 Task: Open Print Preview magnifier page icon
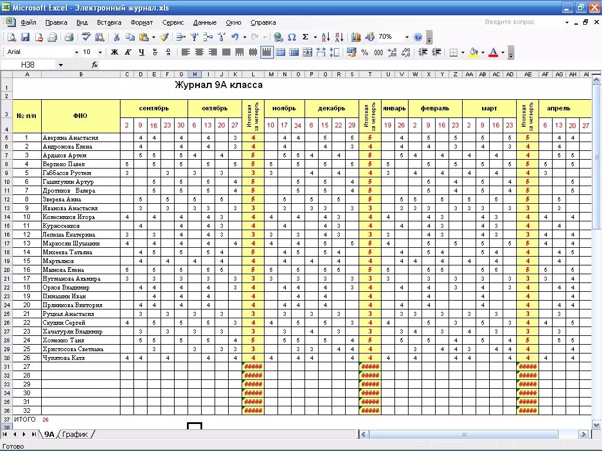click(12, 37)
